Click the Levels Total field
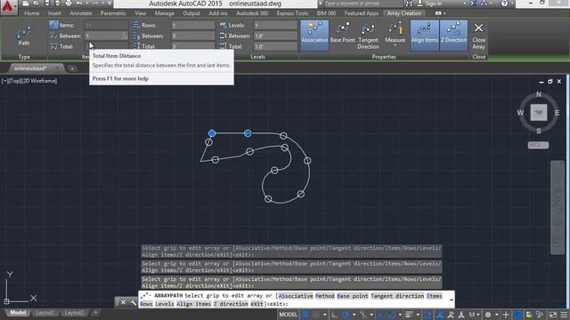The height and width of the screenshot is (320, 570). tap(275, 46)
